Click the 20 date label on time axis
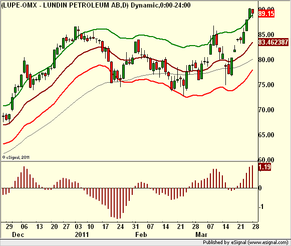 tap(54, 226)
